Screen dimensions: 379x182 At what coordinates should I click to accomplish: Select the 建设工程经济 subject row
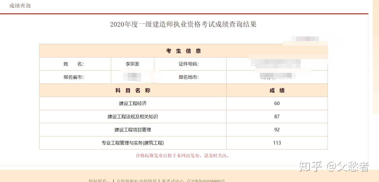(132, 103)
